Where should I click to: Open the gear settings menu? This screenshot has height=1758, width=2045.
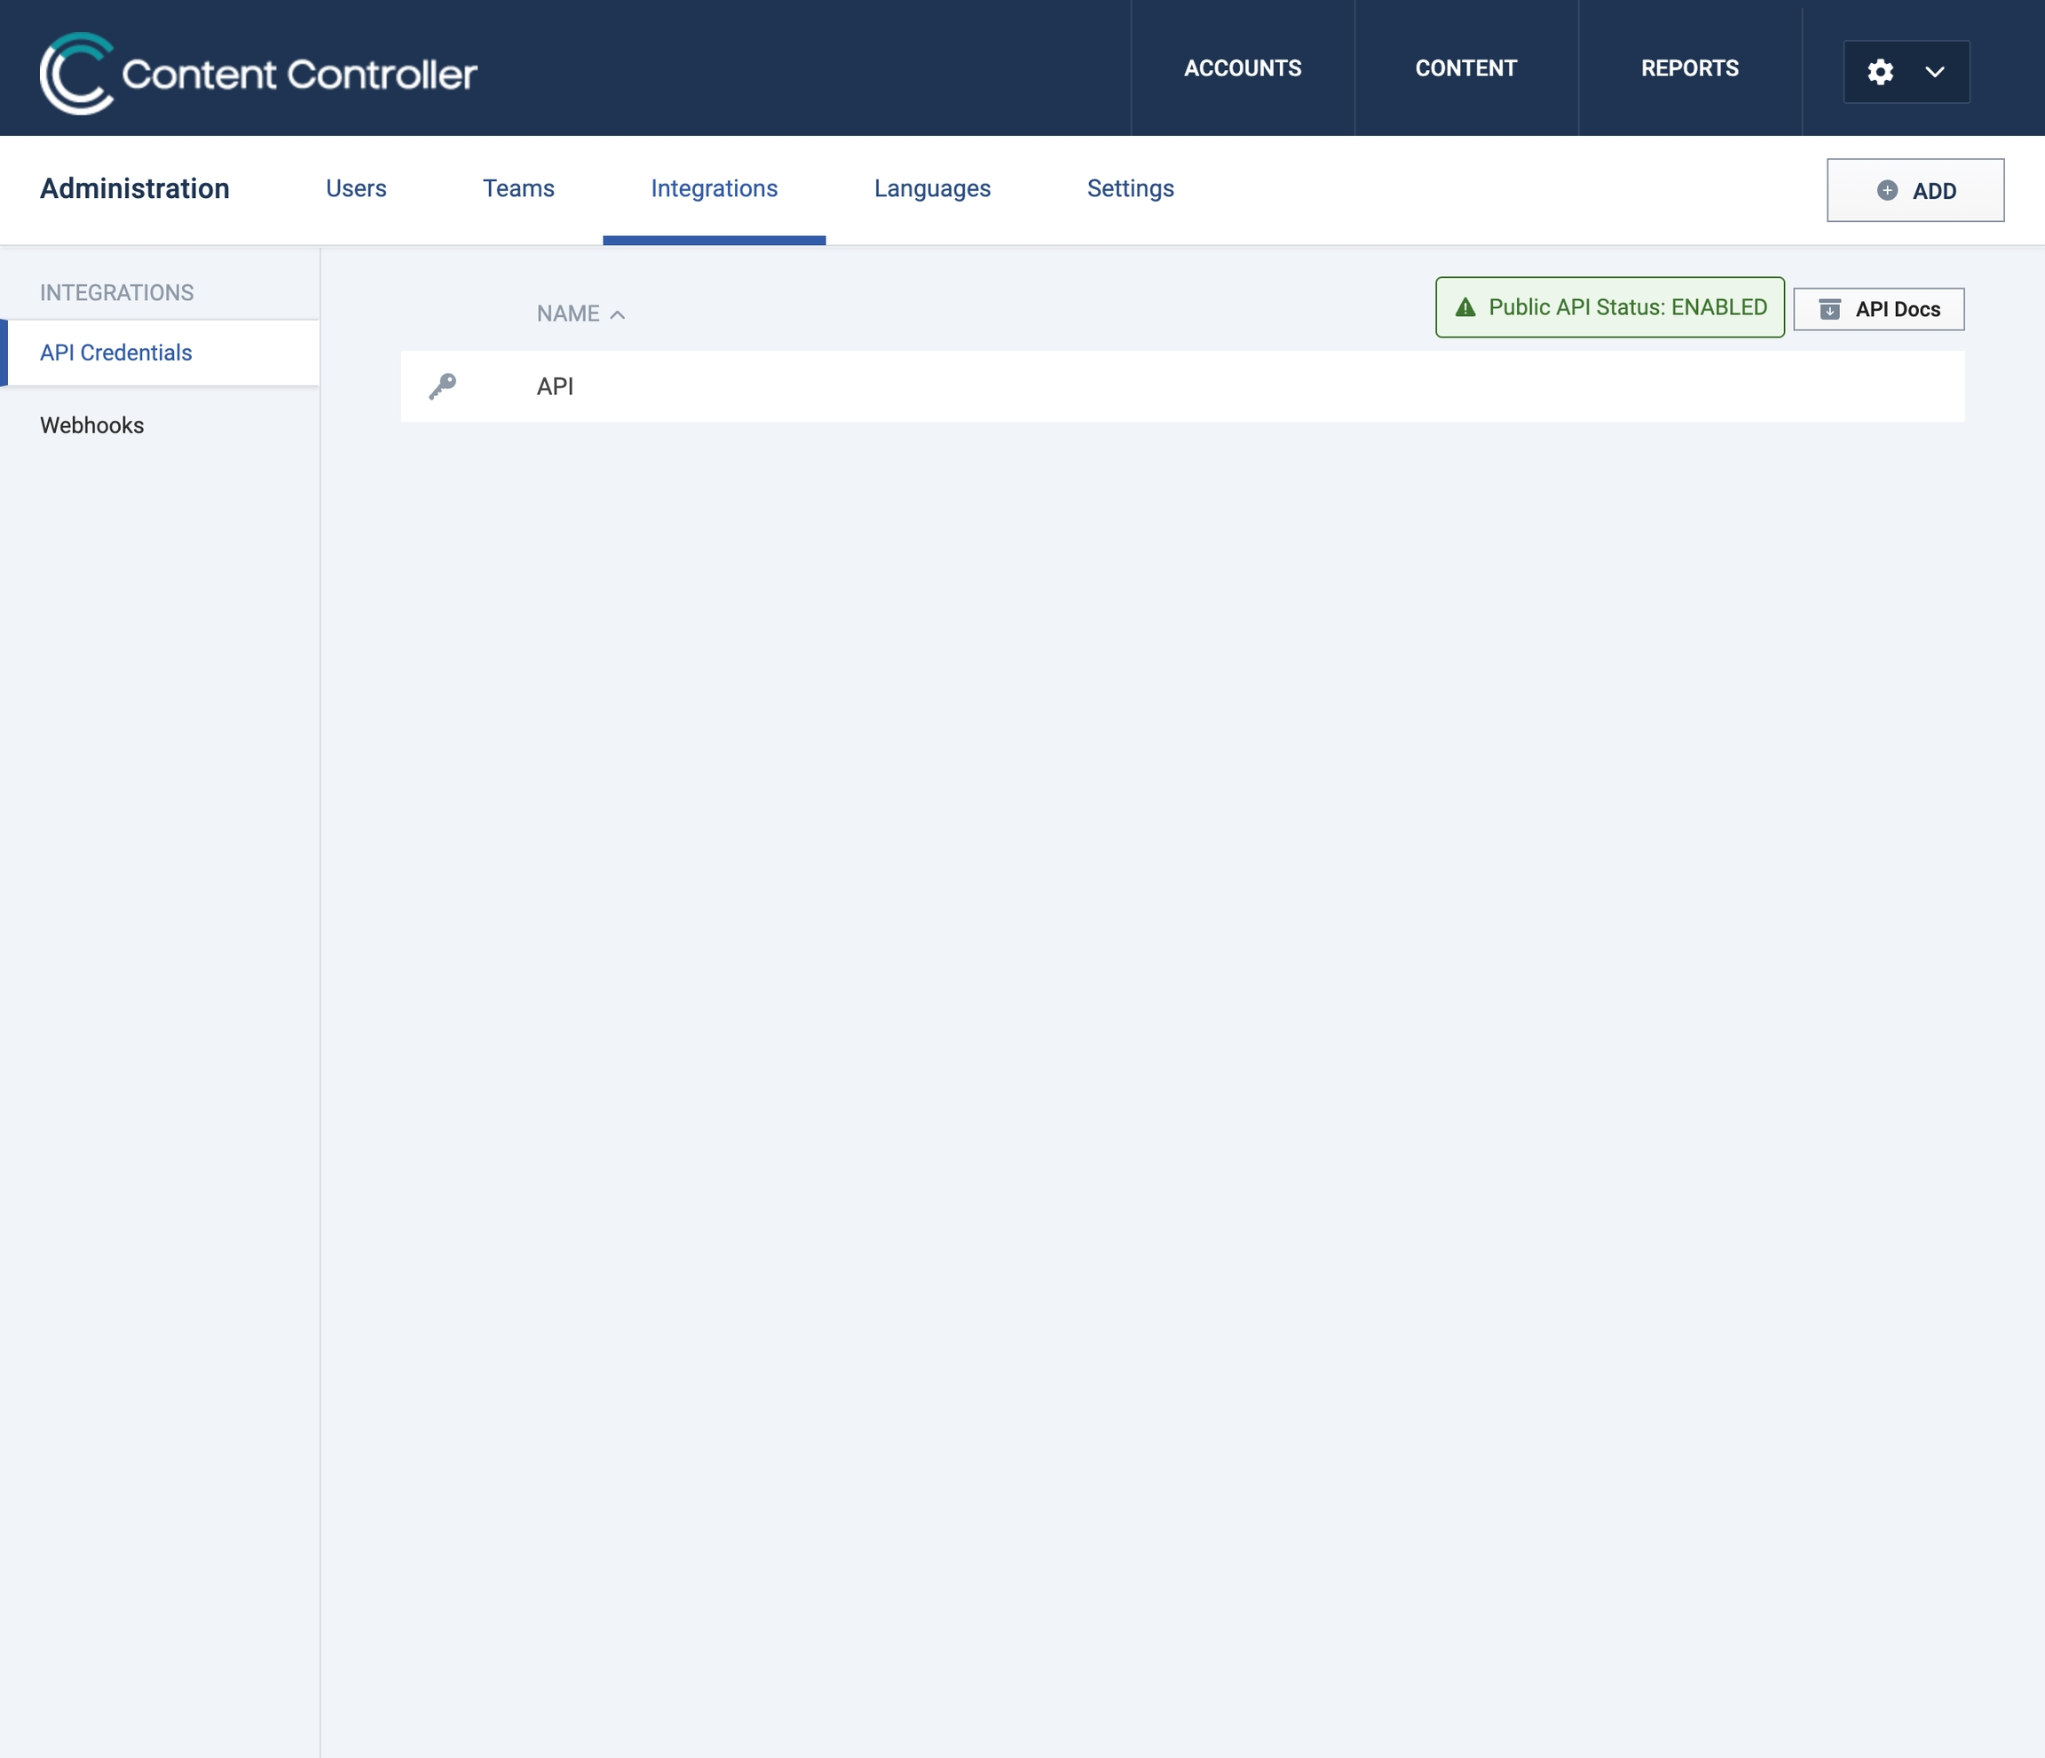pyautogui.click(x=1880, y=72)
